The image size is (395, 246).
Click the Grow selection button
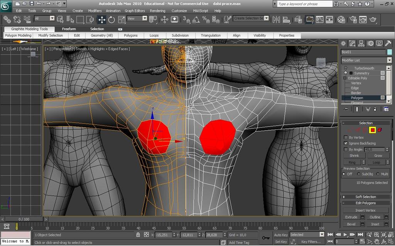(378, 156)
